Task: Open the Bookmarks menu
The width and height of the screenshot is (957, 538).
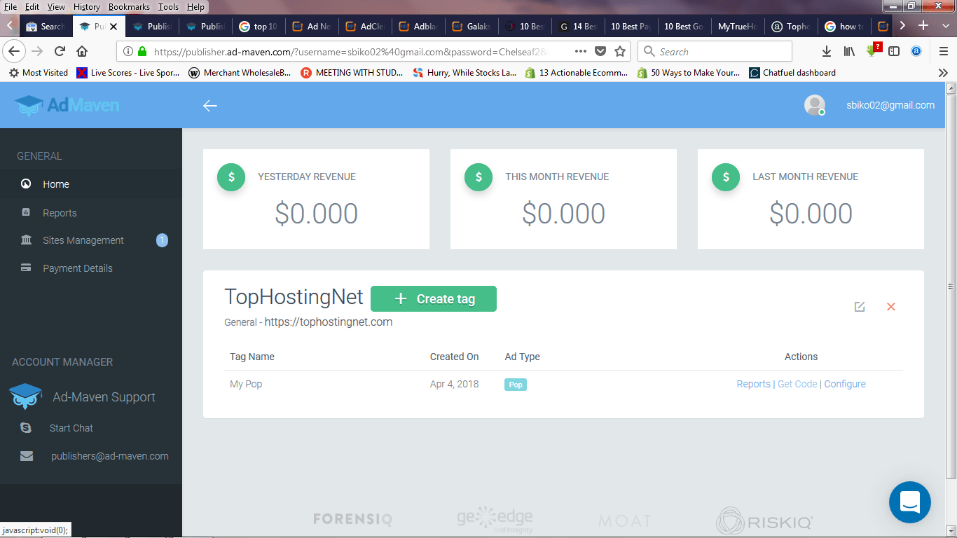Action: (x=129, y=7)
